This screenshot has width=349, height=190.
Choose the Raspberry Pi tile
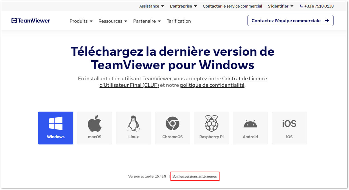(211, 128)
